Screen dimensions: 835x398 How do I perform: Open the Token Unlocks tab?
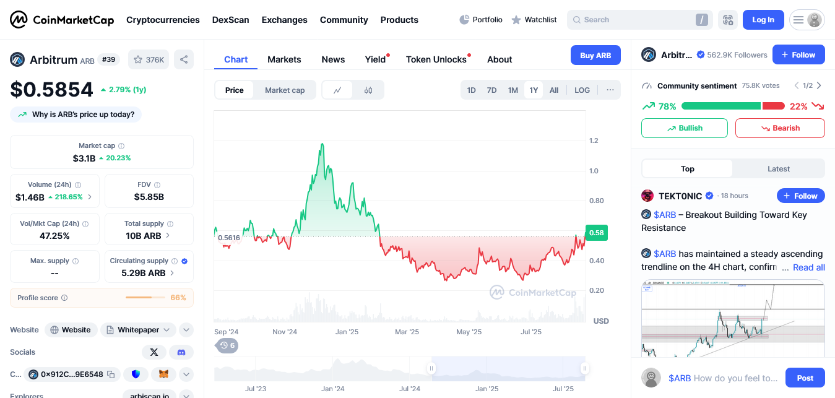point(436,59)
